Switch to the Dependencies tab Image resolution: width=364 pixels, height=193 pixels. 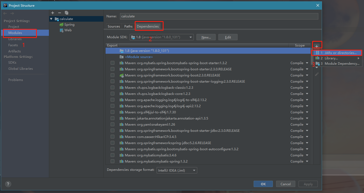pos(148,26)
